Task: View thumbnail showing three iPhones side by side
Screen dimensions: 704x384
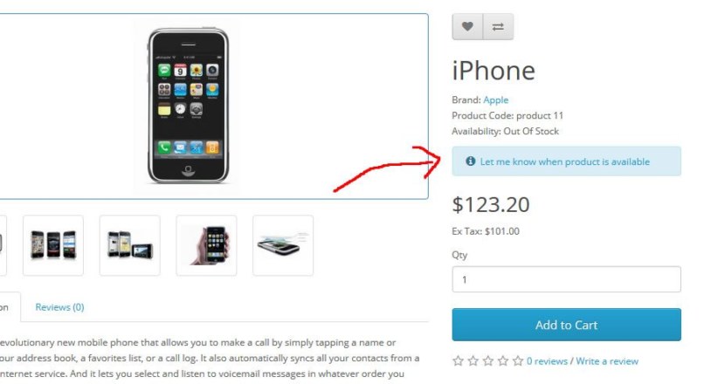Action: tap(53, 245)
